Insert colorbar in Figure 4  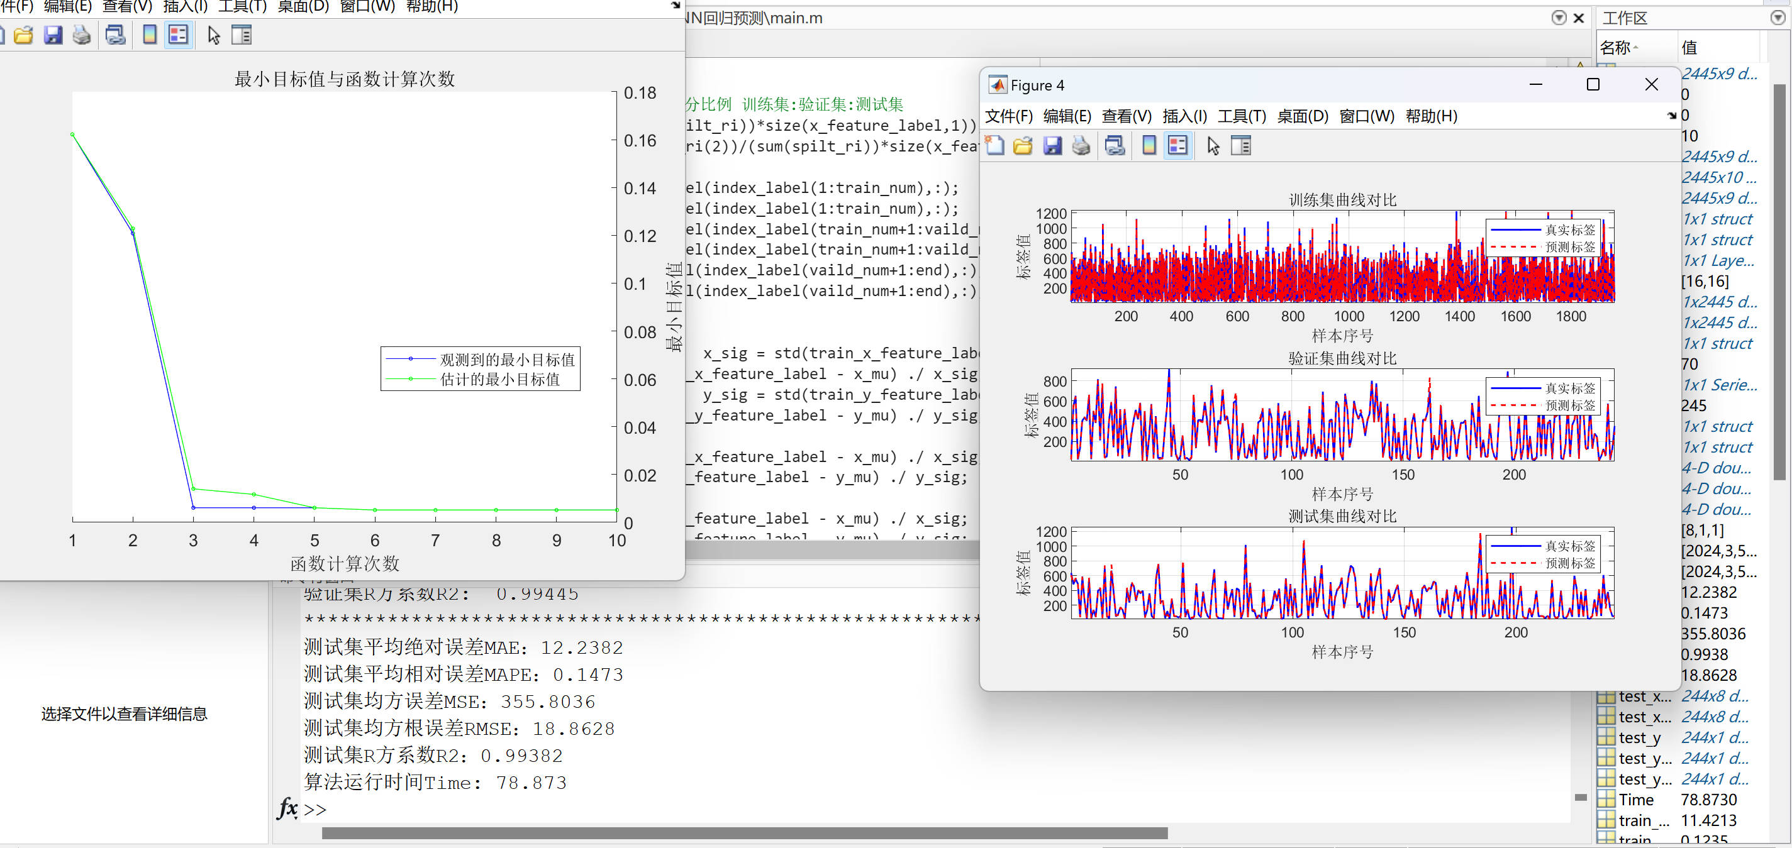(1149, 145)
